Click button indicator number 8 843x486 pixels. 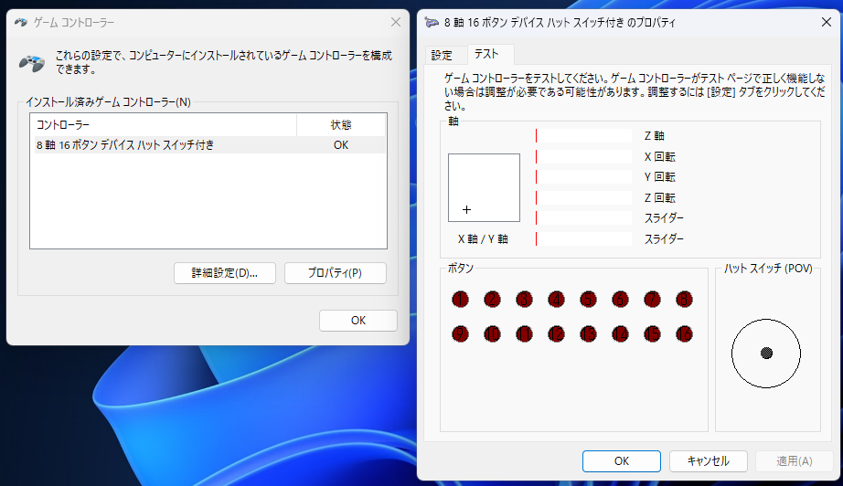tap(684, 299)
